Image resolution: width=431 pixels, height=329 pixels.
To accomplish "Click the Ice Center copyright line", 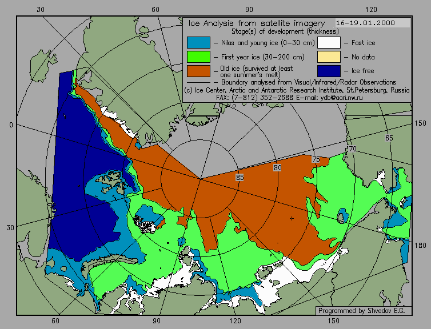I will click(x=297, y=90).
